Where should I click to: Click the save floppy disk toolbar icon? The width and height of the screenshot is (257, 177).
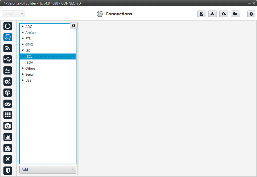pyautogui.click(x=201, y=14)
